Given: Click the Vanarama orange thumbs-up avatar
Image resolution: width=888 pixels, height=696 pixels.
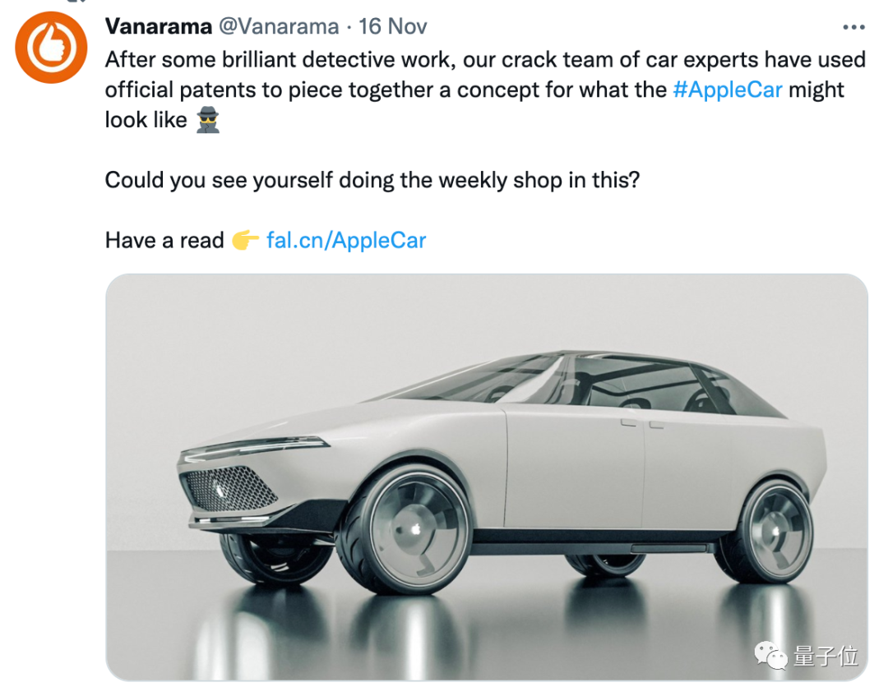Looking at the screenshot, I should (x=52, y=48).
